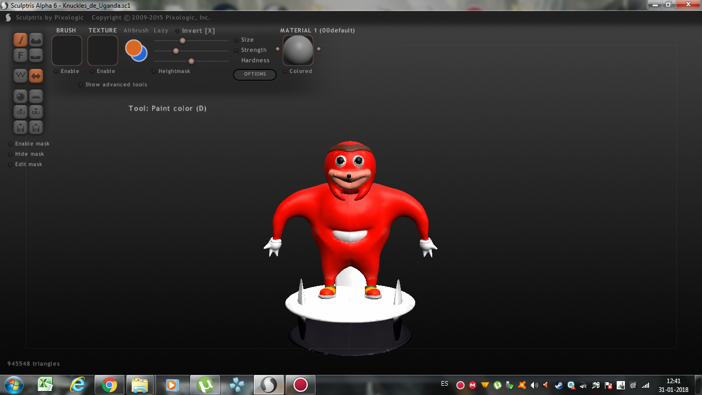Toggle the Airbrush mode label
Image resolution: width=702 pixels, height=395 pixels.
point(136,31)
